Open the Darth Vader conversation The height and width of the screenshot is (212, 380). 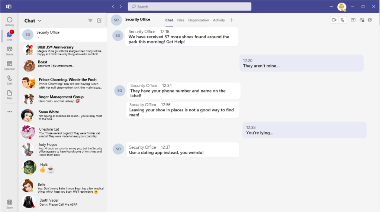point(64,202)
